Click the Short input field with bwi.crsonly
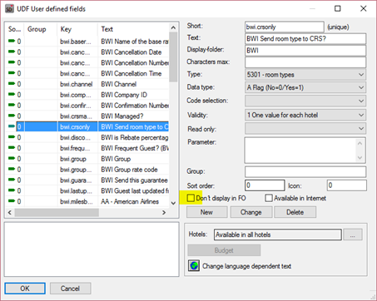Screen dimensions: 377x301 [x=285, y=27]
